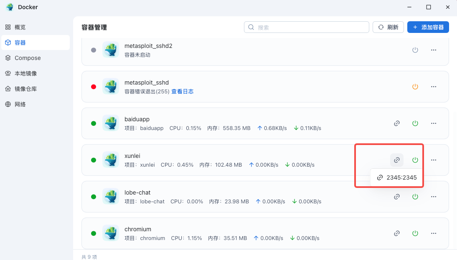
Task: Click the baiduapp container thumbnail
Action: coord(111,123)
